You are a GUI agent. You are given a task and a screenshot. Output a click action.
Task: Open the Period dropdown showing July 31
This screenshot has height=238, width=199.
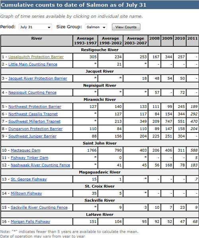[35, 27]
